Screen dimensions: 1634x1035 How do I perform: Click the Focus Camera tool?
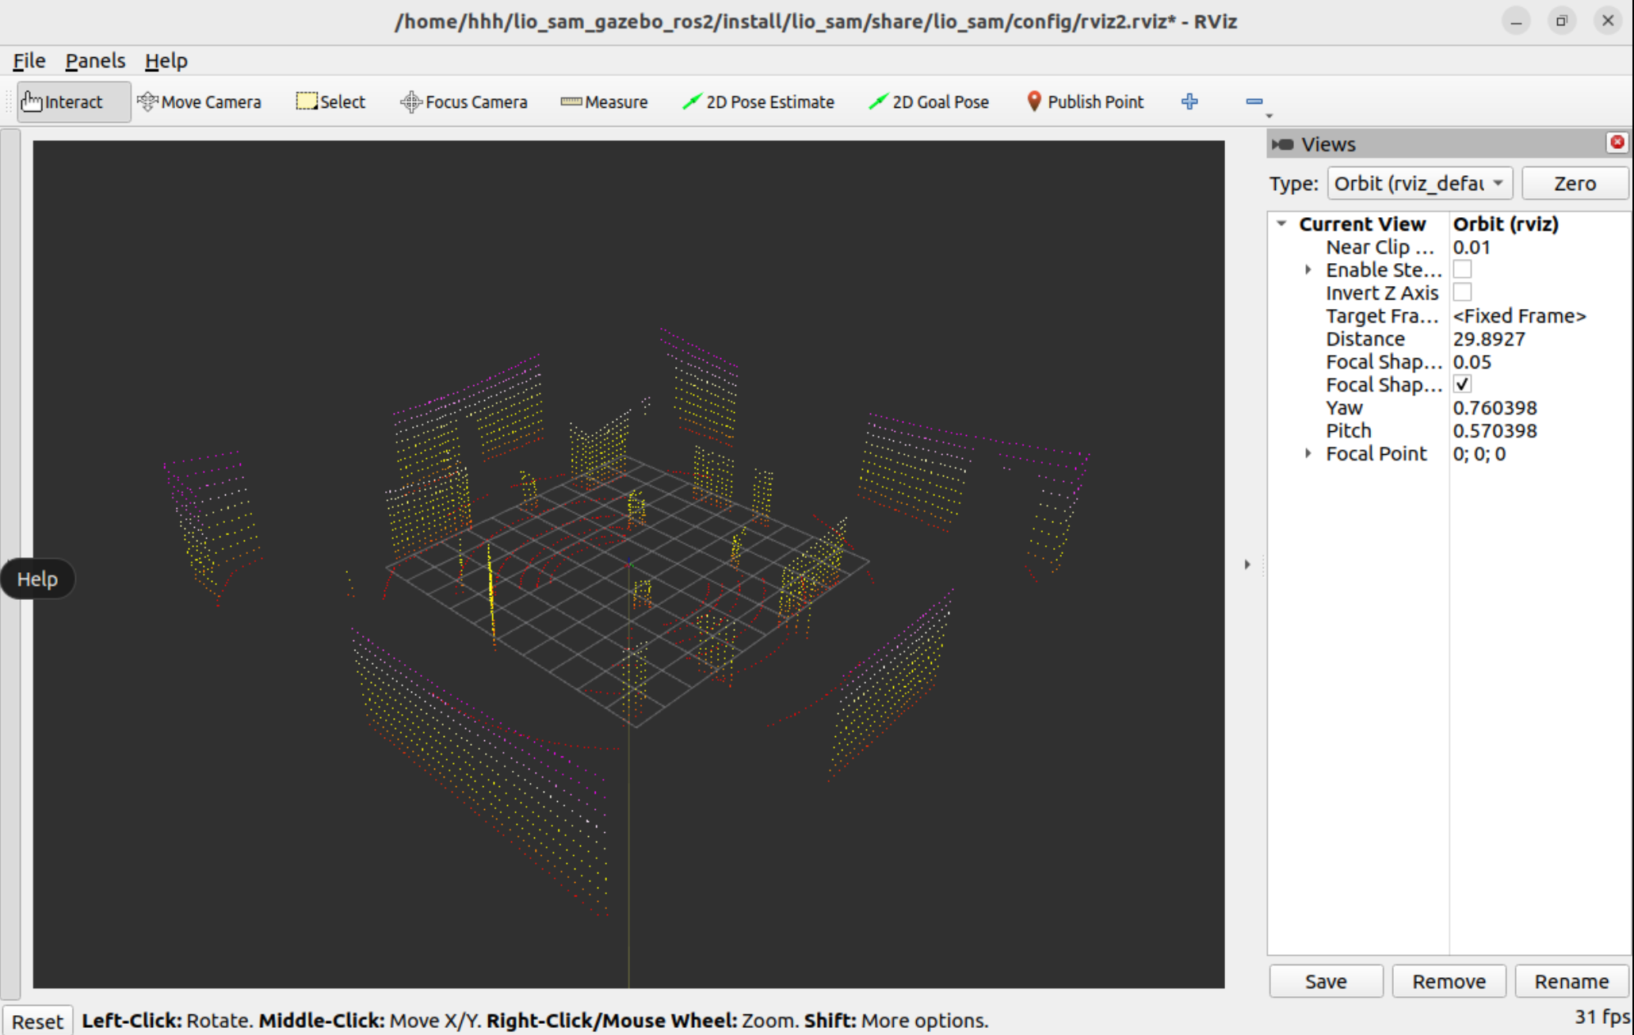coord(464,102)
